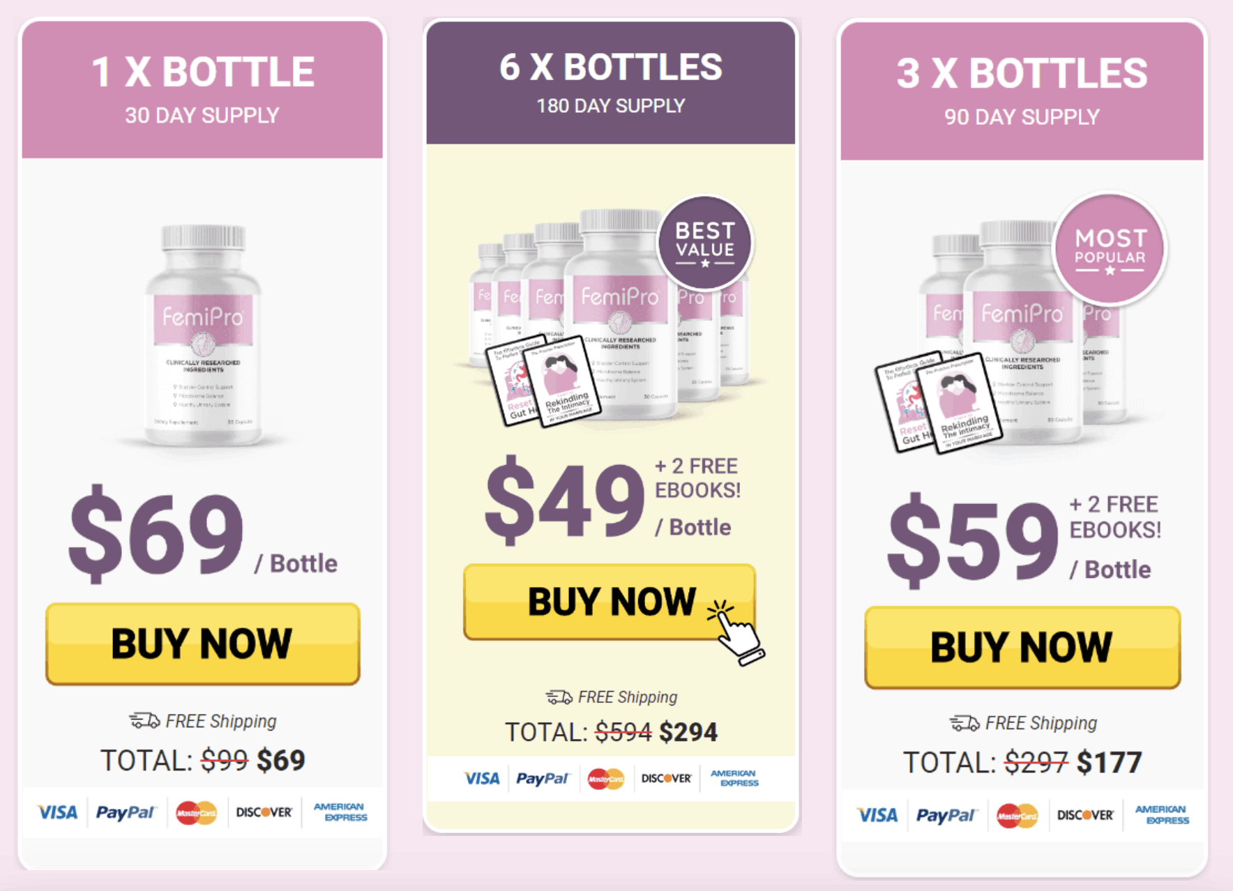
Task: Click the Visa logo under the 1 bottle offer
Action: pyautogui.click(x=57, y=812)
